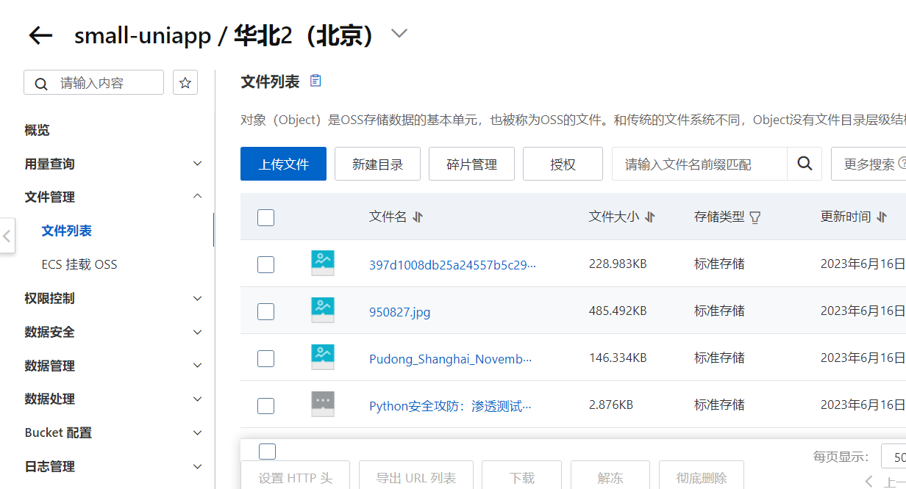
Task: Expand the 权限控制 sidebar section
Action: pos(196,298)
